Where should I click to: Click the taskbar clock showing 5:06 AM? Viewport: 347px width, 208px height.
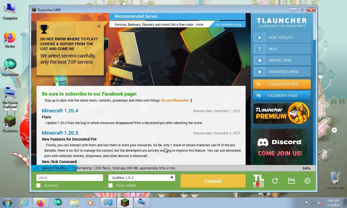(x=333, y=203)
